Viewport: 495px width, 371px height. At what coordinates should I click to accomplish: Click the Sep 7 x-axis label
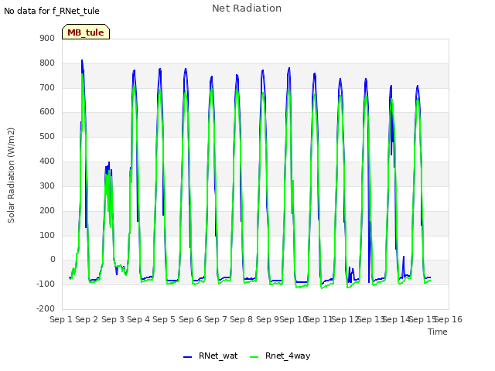[216, 319]
